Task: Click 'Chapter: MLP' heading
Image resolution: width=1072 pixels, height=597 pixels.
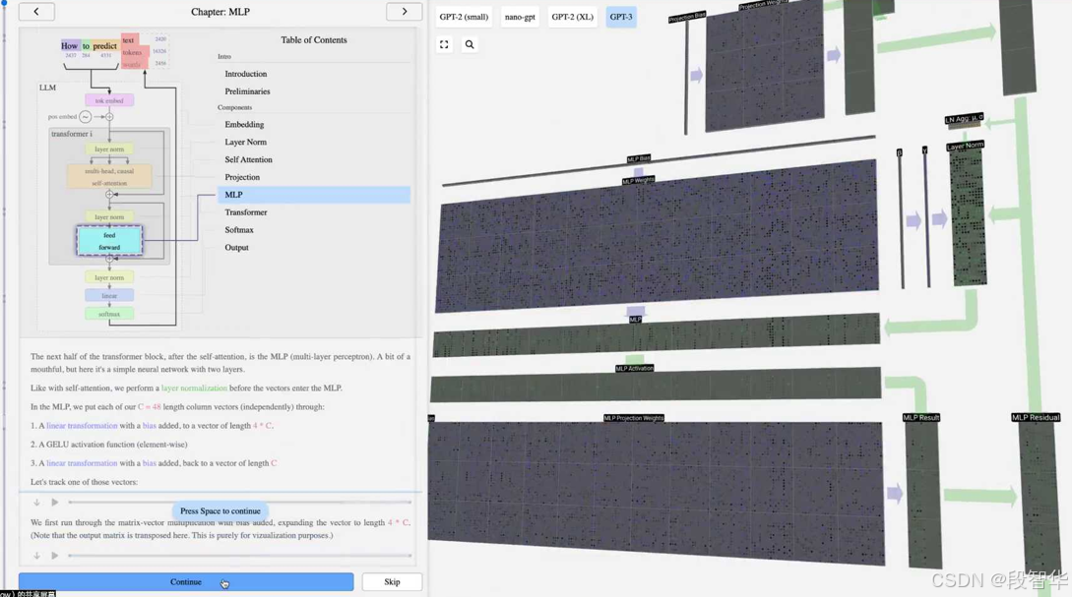Action: [221, 12]
